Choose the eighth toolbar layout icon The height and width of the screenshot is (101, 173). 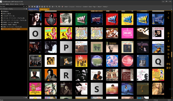click(x=47, y=7)
